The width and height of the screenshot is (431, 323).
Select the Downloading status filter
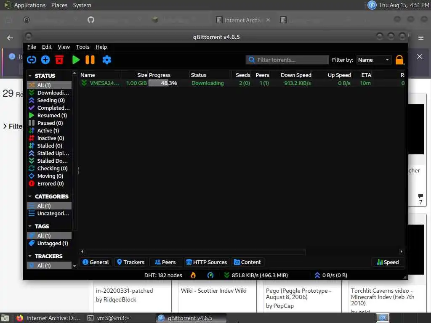pyautogui.click(x=50, y=93)
